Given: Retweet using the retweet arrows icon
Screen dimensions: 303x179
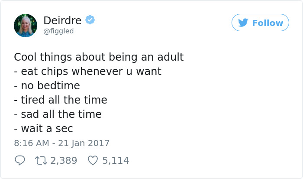Looking at the screenshot, I should (42, 160).
